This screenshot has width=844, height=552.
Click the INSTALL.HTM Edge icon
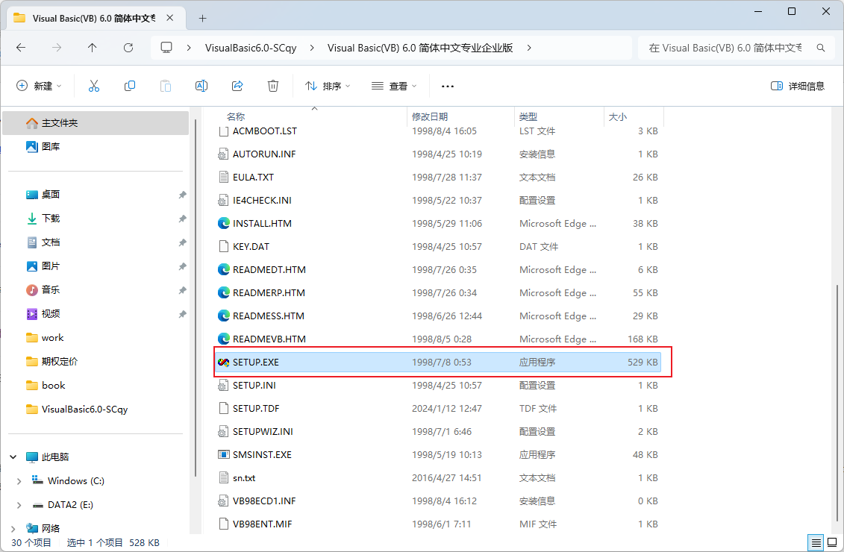tap(223, 223)
